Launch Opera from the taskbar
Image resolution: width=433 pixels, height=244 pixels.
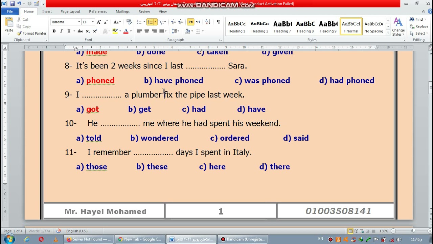pos(41,239)
